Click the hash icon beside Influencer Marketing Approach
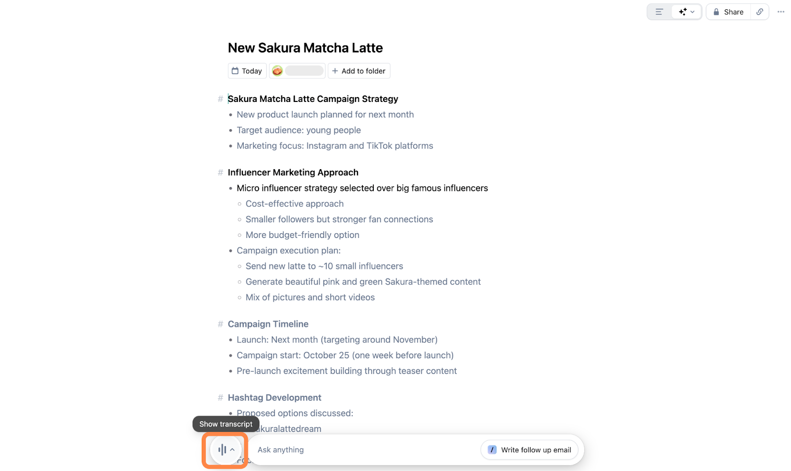The image size is (791, 471). [x=220, y=173]
